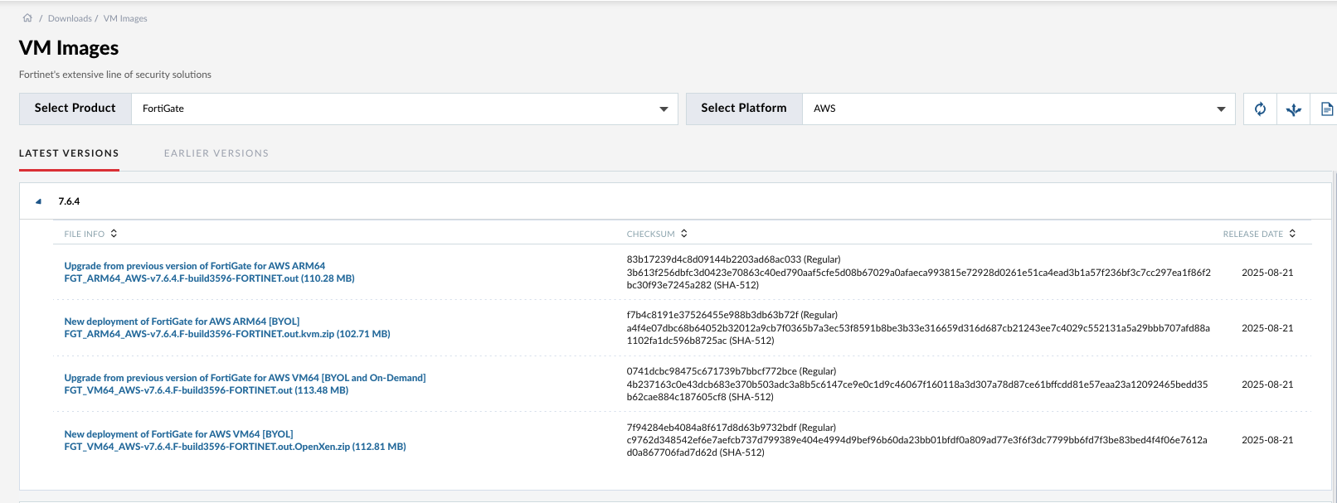
Task: Select the Latest Versions tab
Action: pos(69,153)
